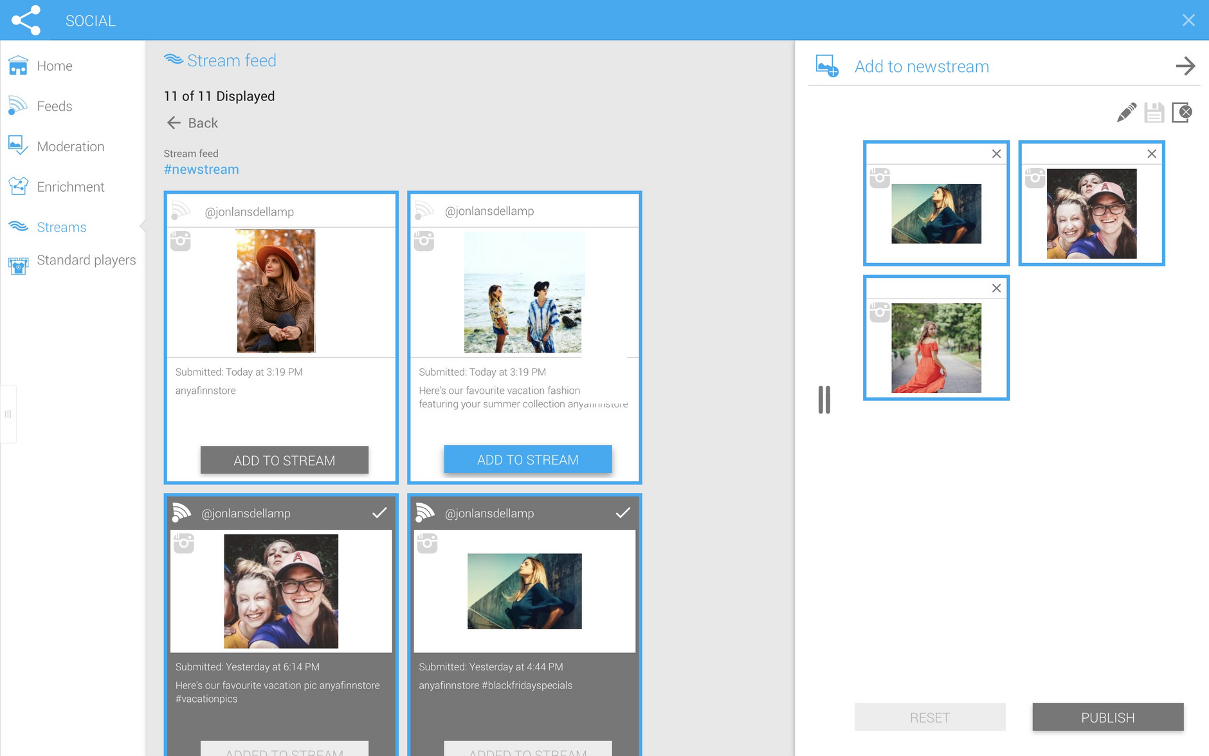This screenshot has height=756, width=1209.
Task: Click the feed icon on the anyafinnstore hat post
Action: [181, 211]
